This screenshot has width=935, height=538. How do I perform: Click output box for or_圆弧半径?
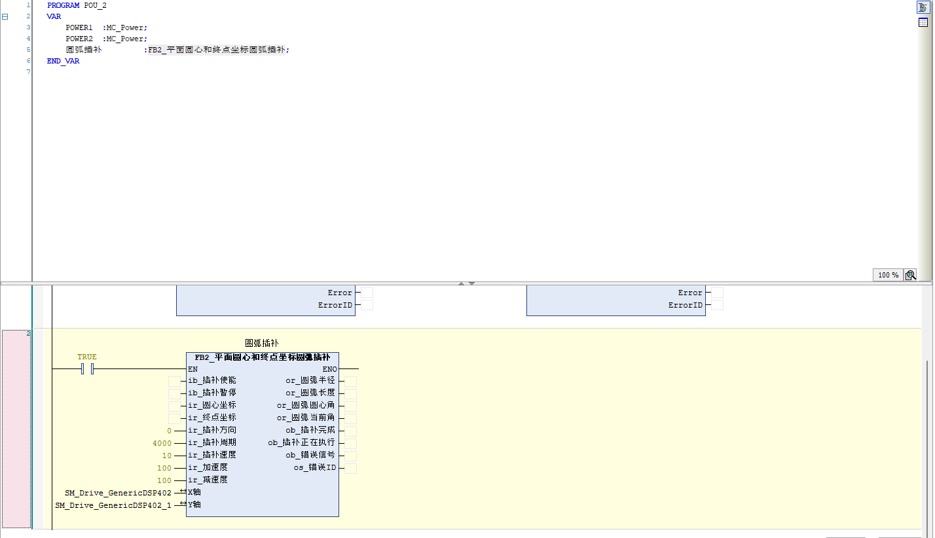[x=351, y=382]
